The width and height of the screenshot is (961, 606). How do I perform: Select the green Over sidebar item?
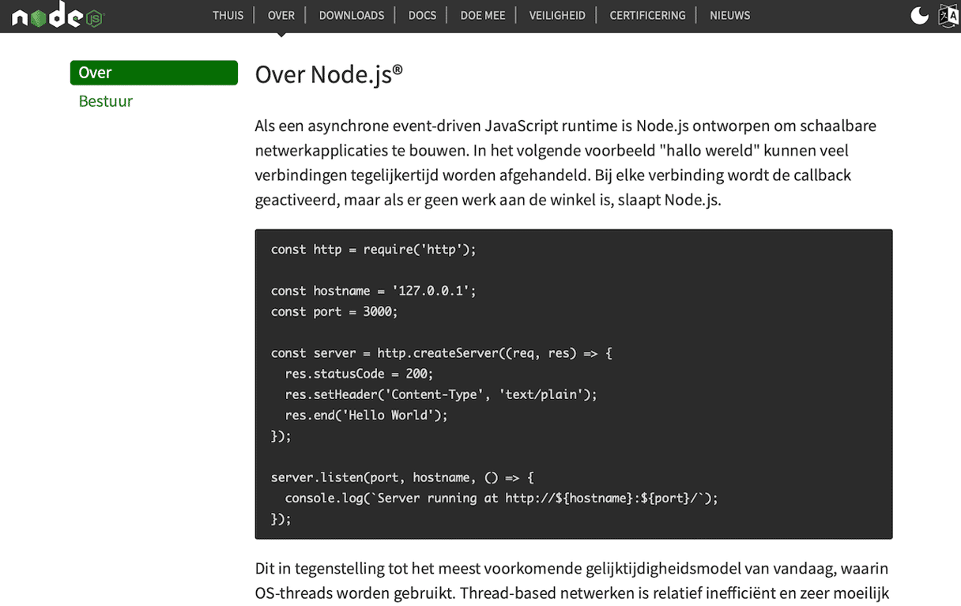click(154, 73)
